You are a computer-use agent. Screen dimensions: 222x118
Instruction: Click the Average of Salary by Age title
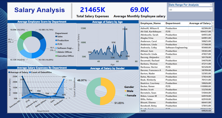coord(107,22)
